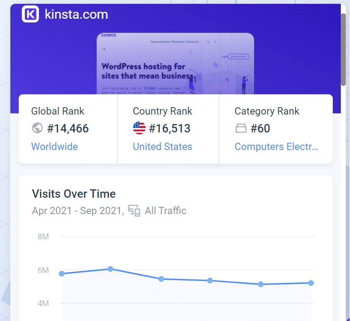The image size is (350, 321).
Task: Click the US flag icon
Action: [139, 128]
